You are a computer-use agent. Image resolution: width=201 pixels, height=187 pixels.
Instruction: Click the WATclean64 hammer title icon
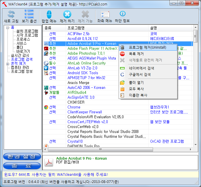click(5, 4)
